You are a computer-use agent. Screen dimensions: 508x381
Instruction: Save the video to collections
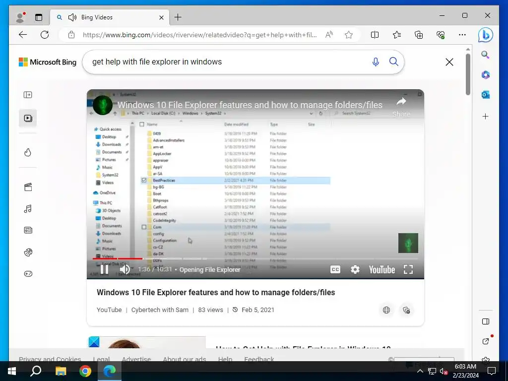[406, 310]
